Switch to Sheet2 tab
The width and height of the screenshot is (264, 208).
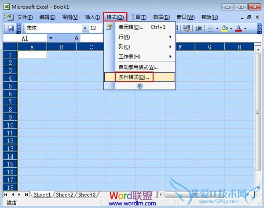pos(65,194)
